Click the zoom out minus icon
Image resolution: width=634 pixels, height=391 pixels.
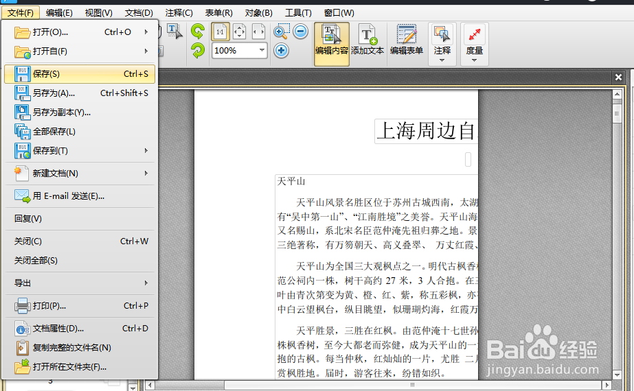tap(300, 31)
